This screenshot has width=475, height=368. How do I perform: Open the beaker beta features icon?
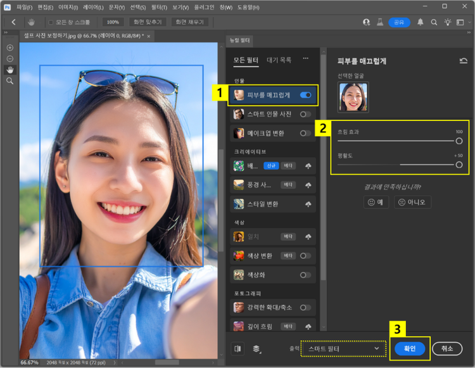[x=380, y=22]
